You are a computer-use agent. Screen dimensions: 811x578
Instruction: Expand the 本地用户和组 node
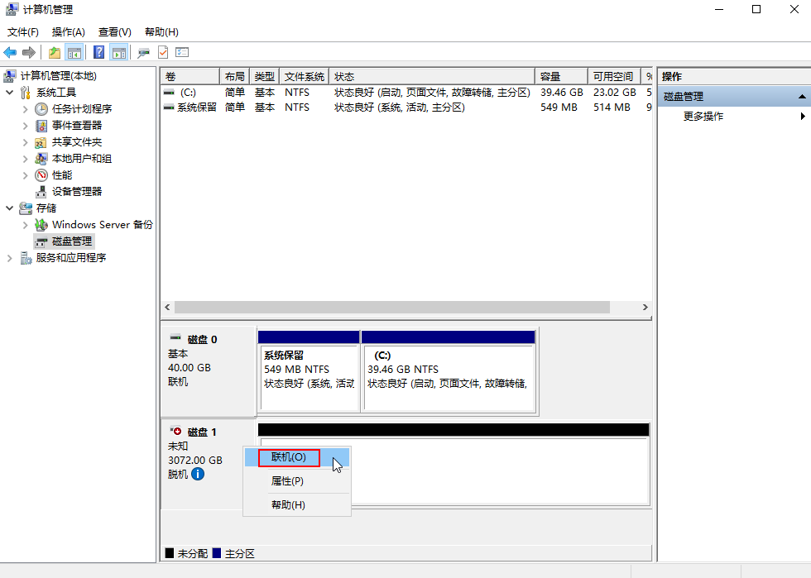[x=26, y=159]
